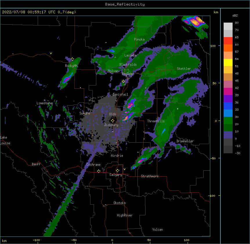
Task: Pick the violet legend swatch below 39 dBZ
Action: (x=228, y=99)
